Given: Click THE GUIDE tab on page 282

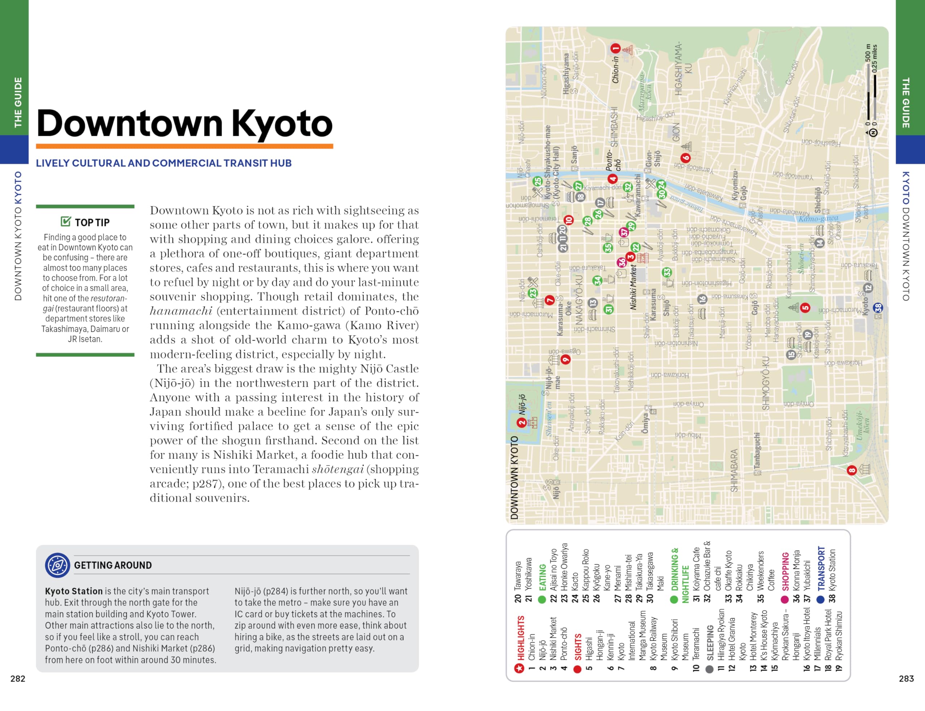Looking at the screenshot, I should [x=18, y=102].
